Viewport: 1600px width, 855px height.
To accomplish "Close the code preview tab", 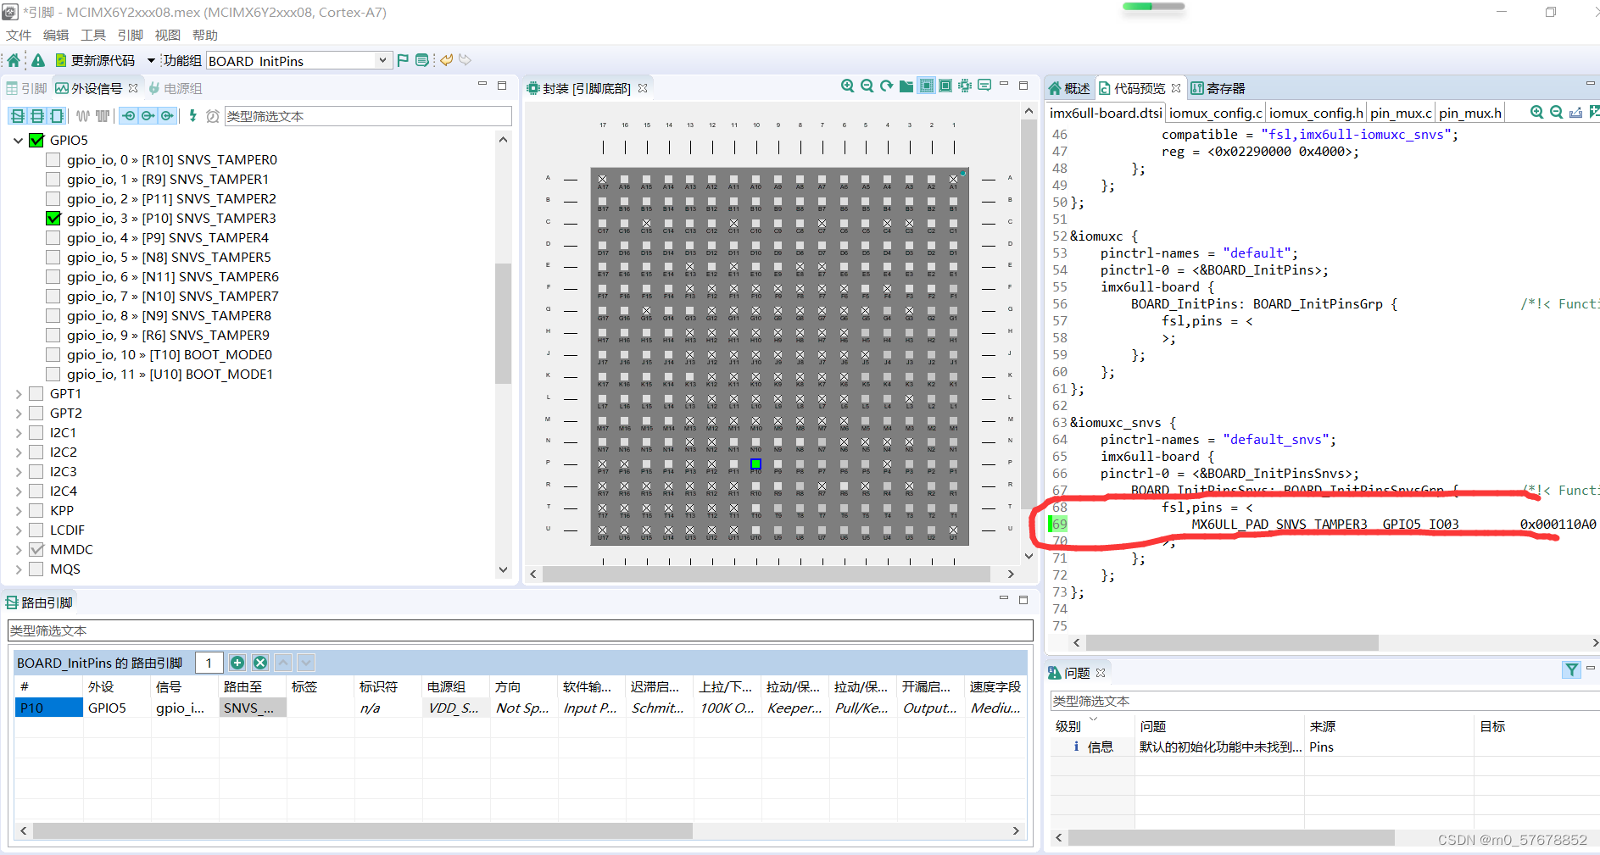I will coord(1176,88).
